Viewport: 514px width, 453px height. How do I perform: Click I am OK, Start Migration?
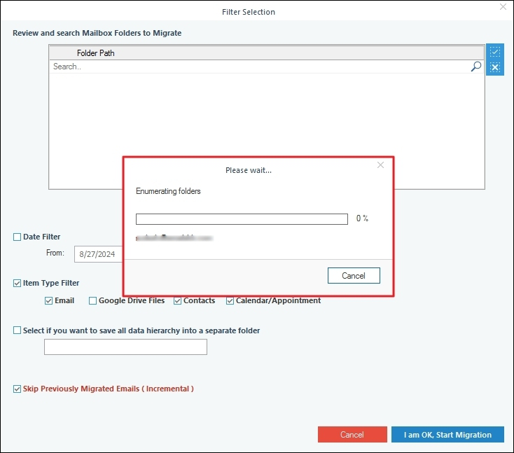pos(447,435)
